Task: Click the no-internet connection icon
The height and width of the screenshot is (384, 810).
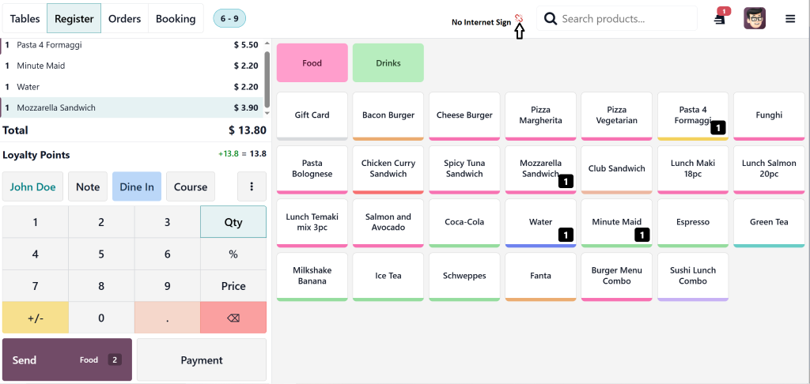Action: pyautogui.click(x=519, y=19)
